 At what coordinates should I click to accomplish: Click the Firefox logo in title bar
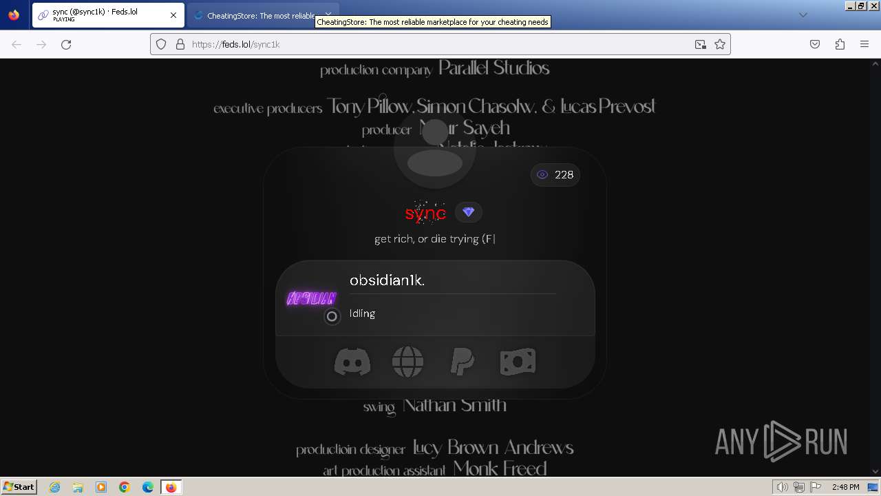(x=14, y=15)
